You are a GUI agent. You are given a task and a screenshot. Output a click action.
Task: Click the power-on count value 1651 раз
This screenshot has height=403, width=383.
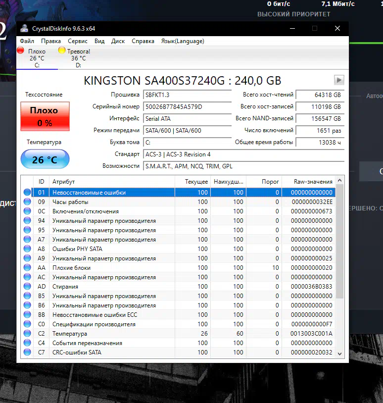(x=320, y=131)
